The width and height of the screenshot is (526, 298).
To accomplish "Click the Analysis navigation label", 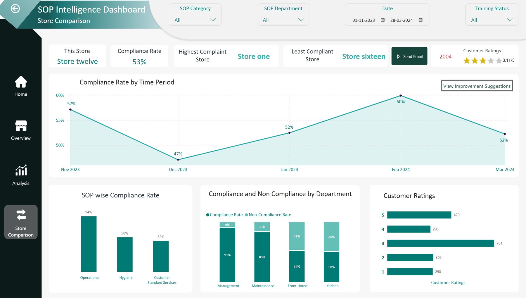I will [x=21, y=183].
